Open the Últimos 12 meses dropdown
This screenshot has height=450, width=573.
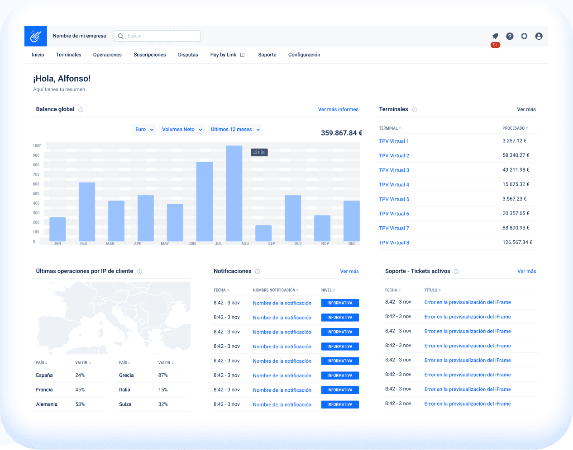tap(235, 130)
